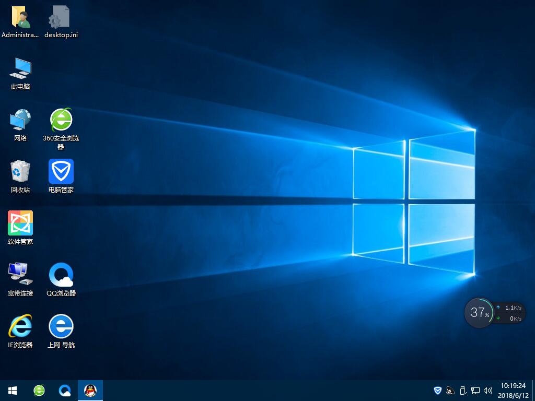Open QQ browser pinned on taskbar
535x401 pixels.
click(x=65, y=391)
